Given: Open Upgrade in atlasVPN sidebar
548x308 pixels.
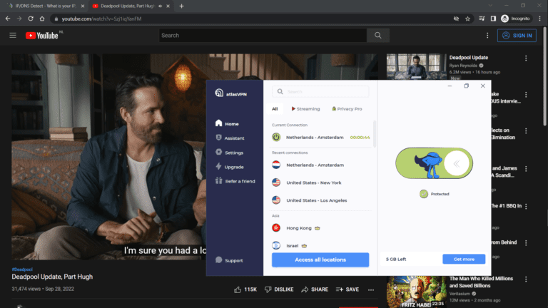Looking at the screenshot, I should point(230,167).
